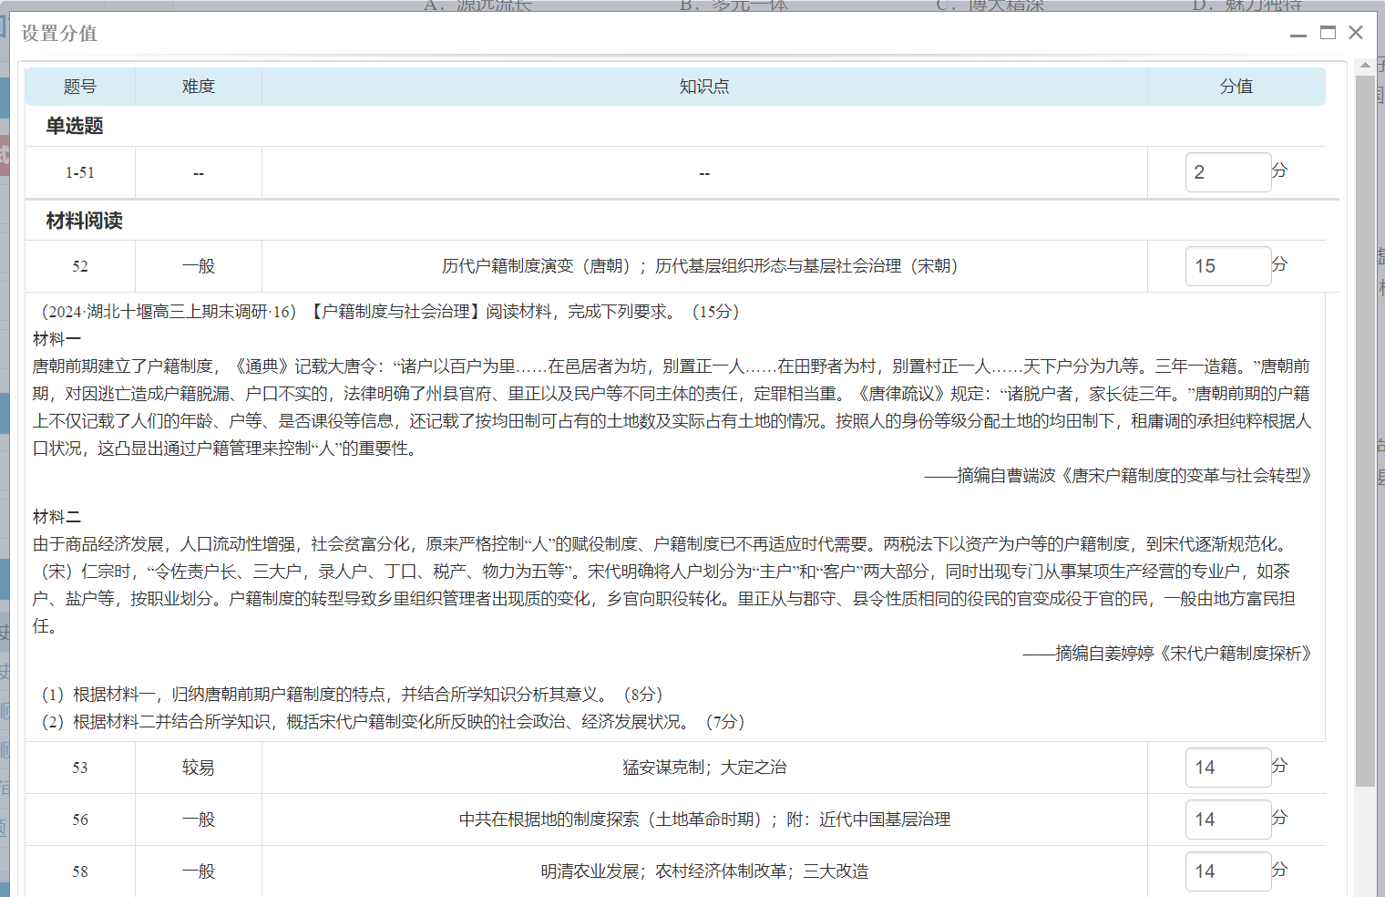The image size is (1385, 897).
Task: Click the 较易 difficulty cell of question 53
Action: (199, 768)
